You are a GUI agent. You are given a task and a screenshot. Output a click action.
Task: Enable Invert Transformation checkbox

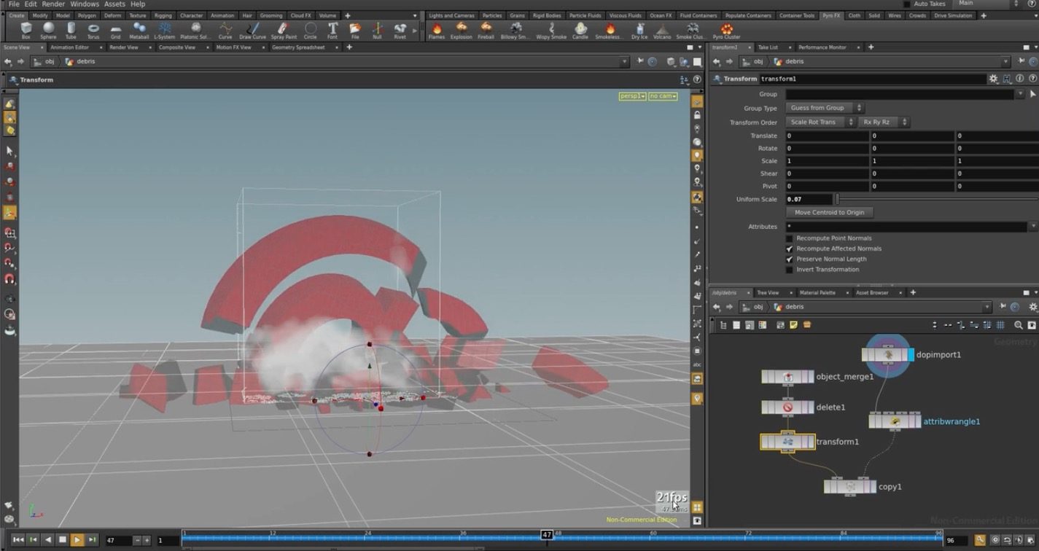click(789, 270)
